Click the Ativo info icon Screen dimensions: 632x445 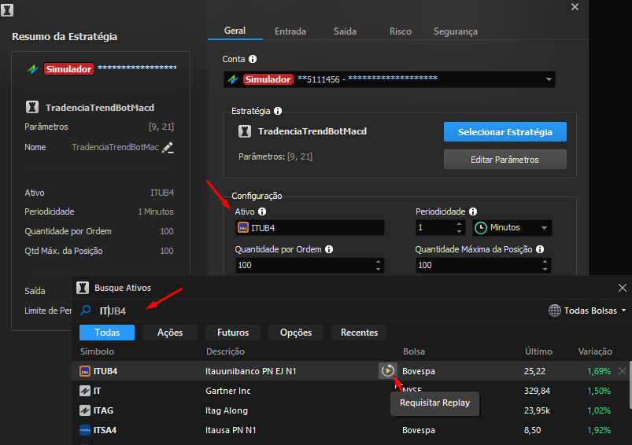click(262, 211)
